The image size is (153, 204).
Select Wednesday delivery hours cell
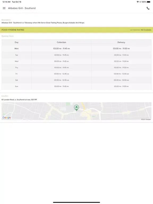click(x=121, y=61)
